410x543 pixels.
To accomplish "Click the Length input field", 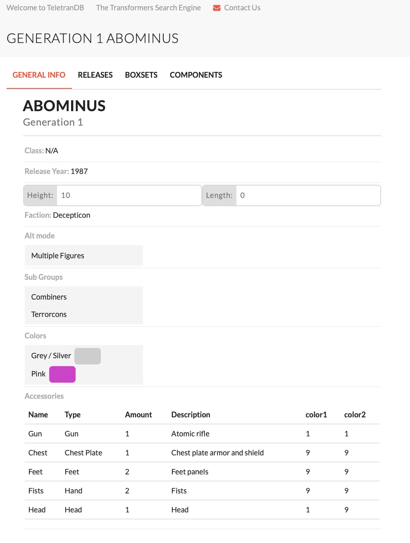I will point(308,195).
